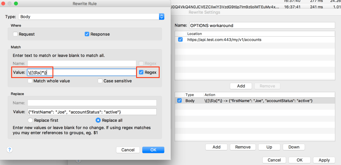341x165 pixels.
Task: Enable the Request checkbox
Action: tap(15, 34)
